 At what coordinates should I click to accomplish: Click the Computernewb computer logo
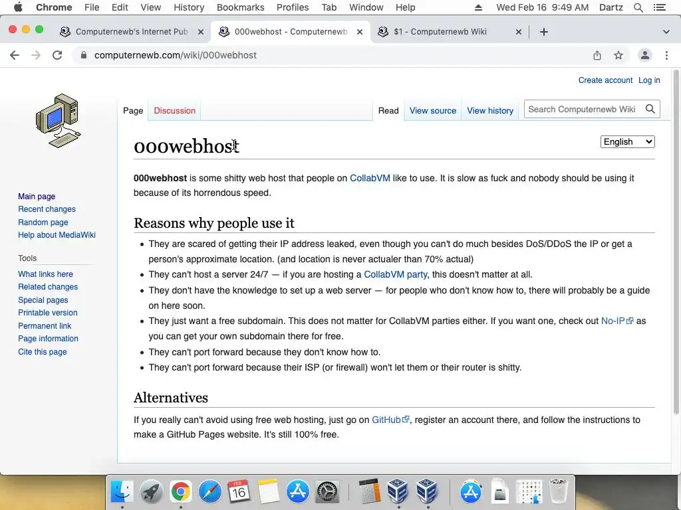coord(59,121)
